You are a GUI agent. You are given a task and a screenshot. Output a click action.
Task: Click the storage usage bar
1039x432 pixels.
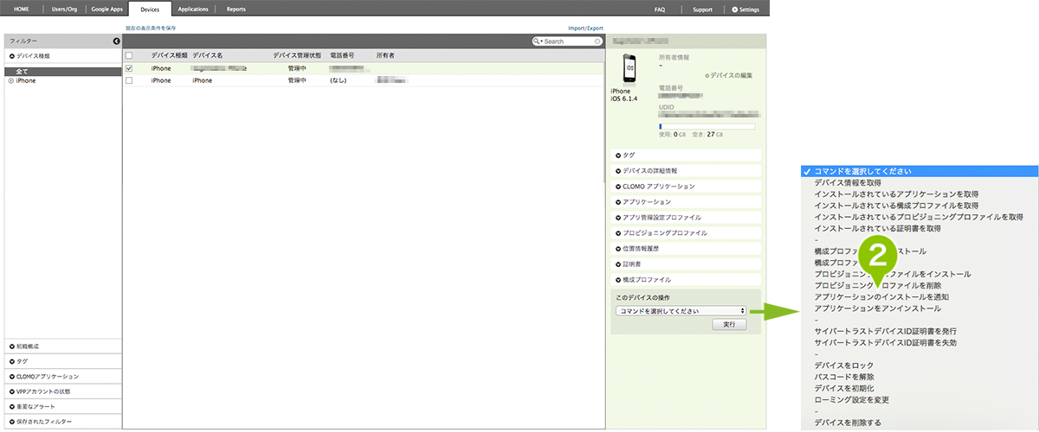(x=707, y=126)
